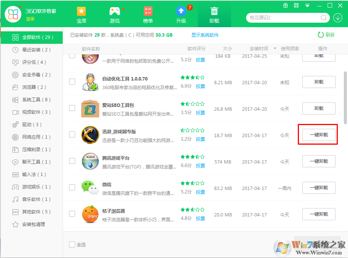Screen dimensions: 348x258
Task: Tick checkbox for 爱站SEO工具包
Action: tap(72, 108)
